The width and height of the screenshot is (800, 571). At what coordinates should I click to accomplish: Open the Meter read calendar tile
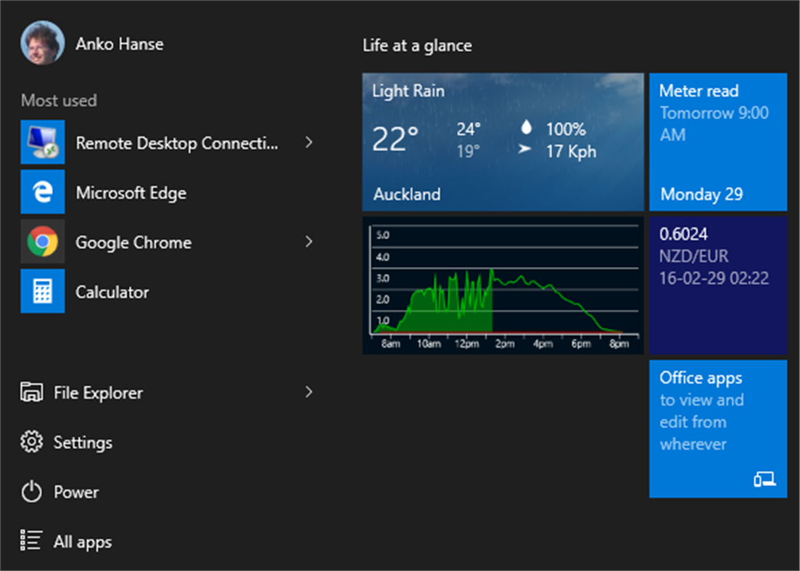[x=717, y=142]
